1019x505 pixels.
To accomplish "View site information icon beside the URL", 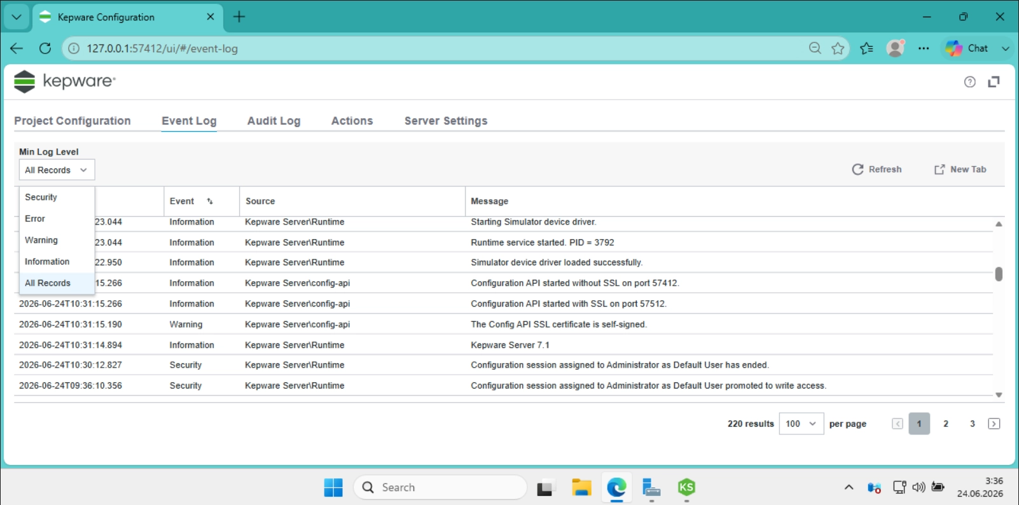I will click(74, 48).
